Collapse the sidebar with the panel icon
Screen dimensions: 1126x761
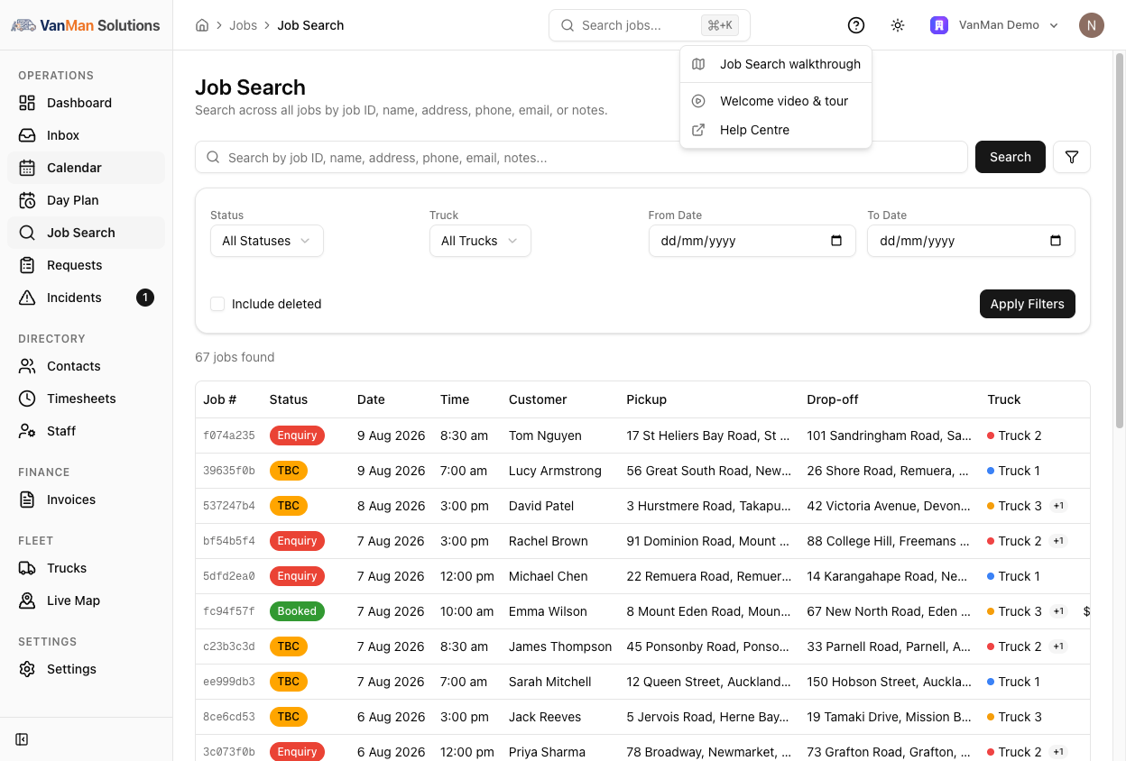click(23, 739)
